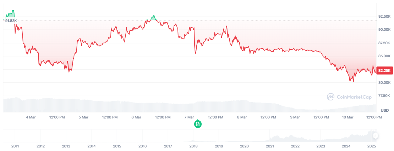The width and height of the screenshot is (394, 151).
Task: Click the green news document marker
Action: tap(198, 124)
